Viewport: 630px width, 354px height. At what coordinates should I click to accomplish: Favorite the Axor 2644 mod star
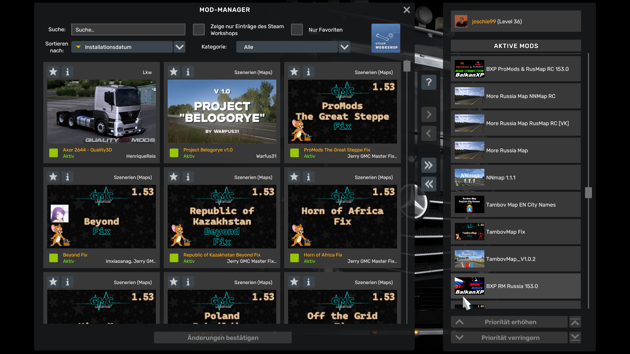pyautogui.click(x=53, y=72)
